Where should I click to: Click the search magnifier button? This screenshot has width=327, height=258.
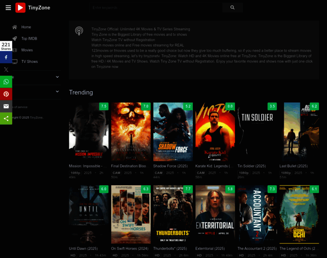232,8
